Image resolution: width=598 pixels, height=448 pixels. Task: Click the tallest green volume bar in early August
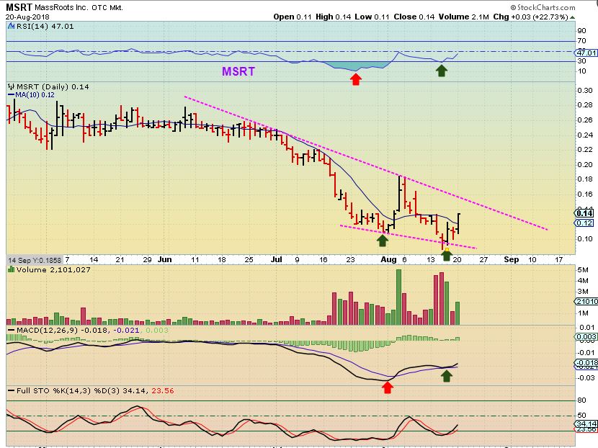[x=398, y=297]
